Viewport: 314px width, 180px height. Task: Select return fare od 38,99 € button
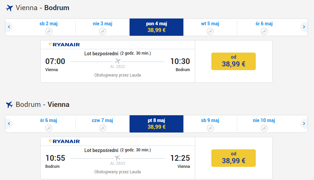pyautogui.click(x=234, y=158)
